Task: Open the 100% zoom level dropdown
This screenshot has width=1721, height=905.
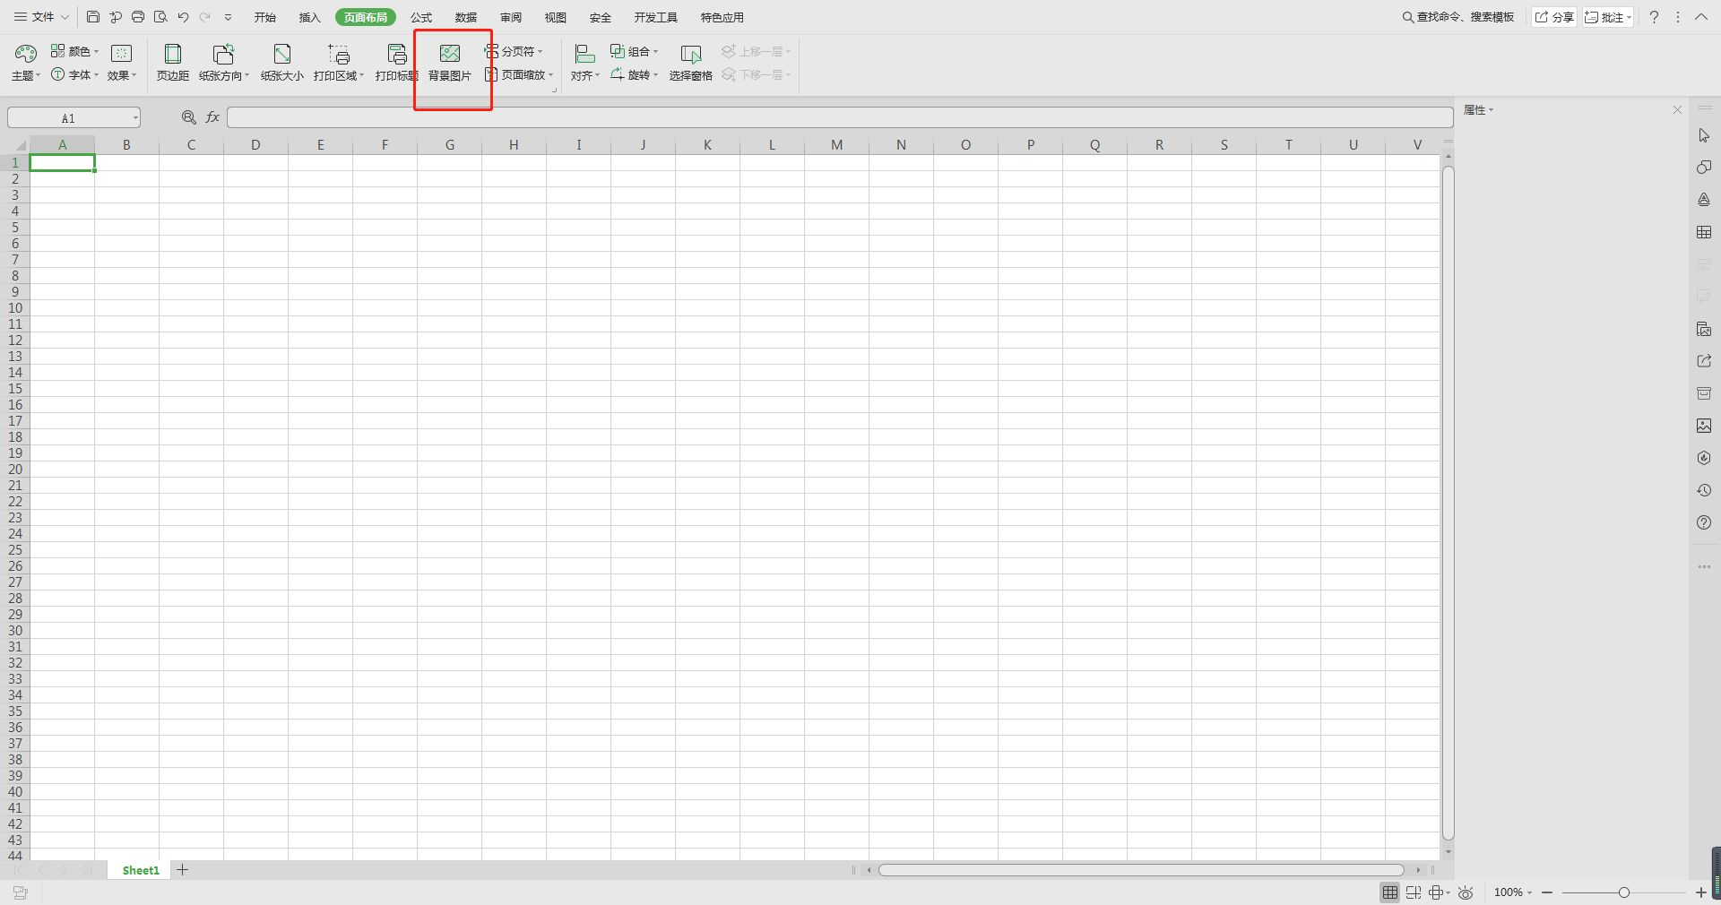Action: pyautogui.click(x=1513, y=892)
